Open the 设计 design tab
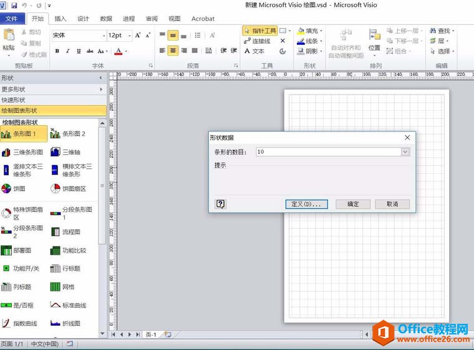Image resolution: width=474 pixels, height=350 pixels. coord(83,19)
